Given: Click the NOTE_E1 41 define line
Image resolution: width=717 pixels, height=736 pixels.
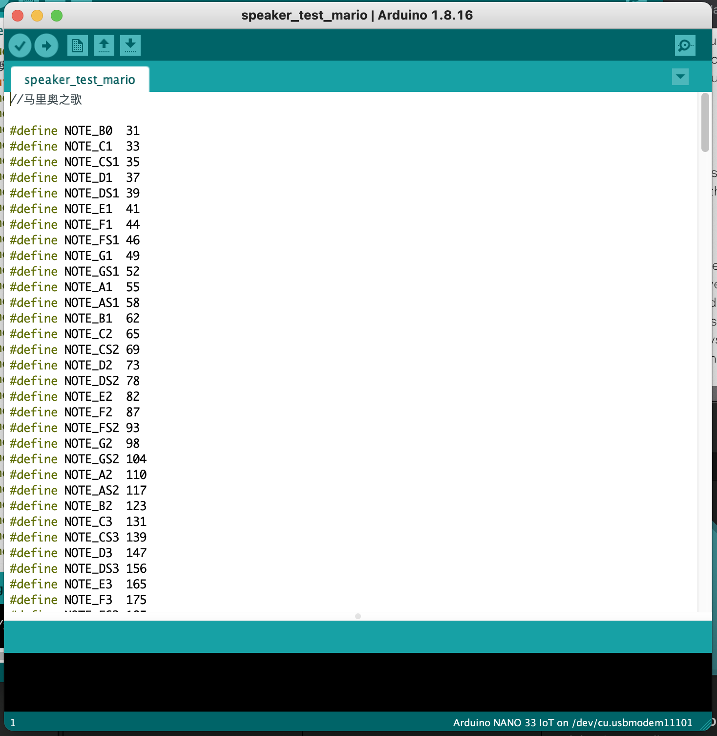Looking at the screenshot, I should pos(75,209).
